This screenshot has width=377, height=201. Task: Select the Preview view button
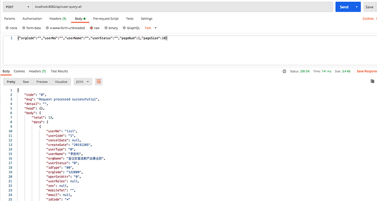pyautogui.click(x=42, y=82)
